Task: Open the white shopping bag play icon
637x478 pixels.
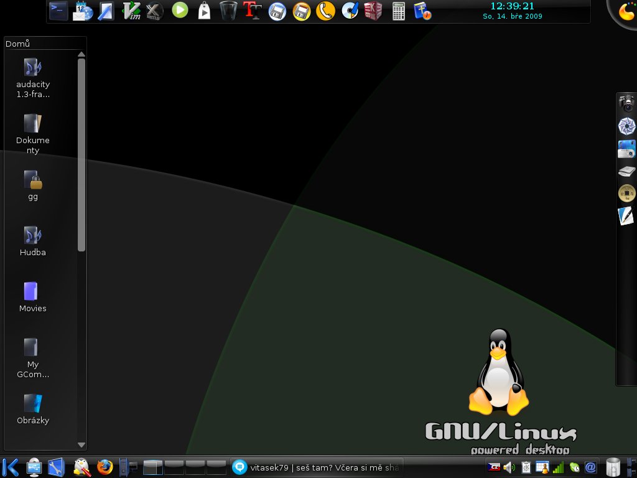Action: click(x=204, y=11)
